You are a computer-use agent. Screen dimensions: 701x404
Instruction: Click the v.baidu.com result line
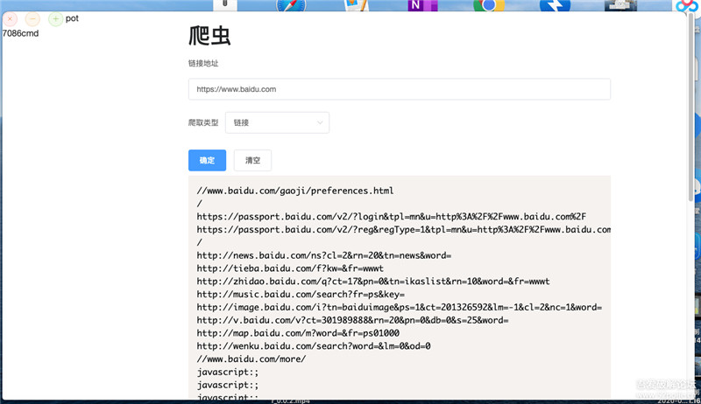point(353,320)
